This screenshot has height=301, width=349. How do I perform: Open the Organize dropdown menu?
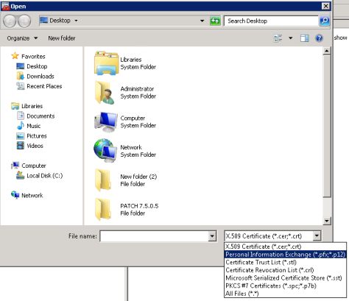pyautogui.click(x=22, y=38)
